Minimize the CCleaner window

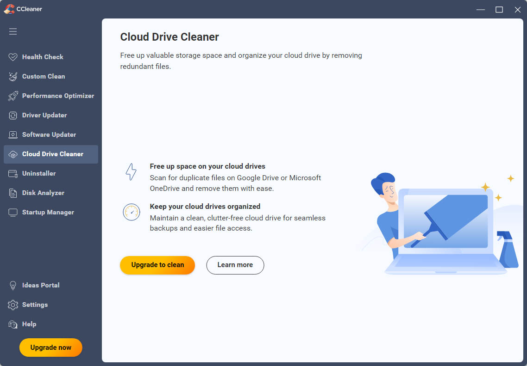[x=481, y=9]
